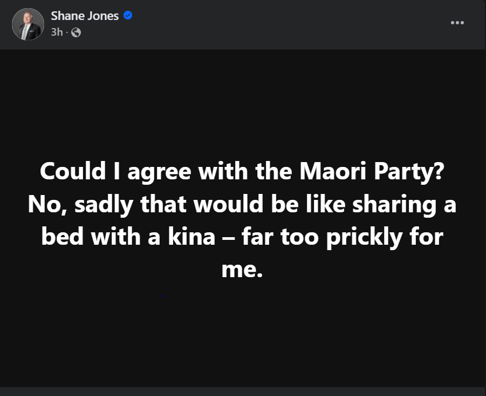This screenshot has height=396, width=486.
Task: Click the line "Could I agree with the Maori Party?"
Action: point(242,172)
